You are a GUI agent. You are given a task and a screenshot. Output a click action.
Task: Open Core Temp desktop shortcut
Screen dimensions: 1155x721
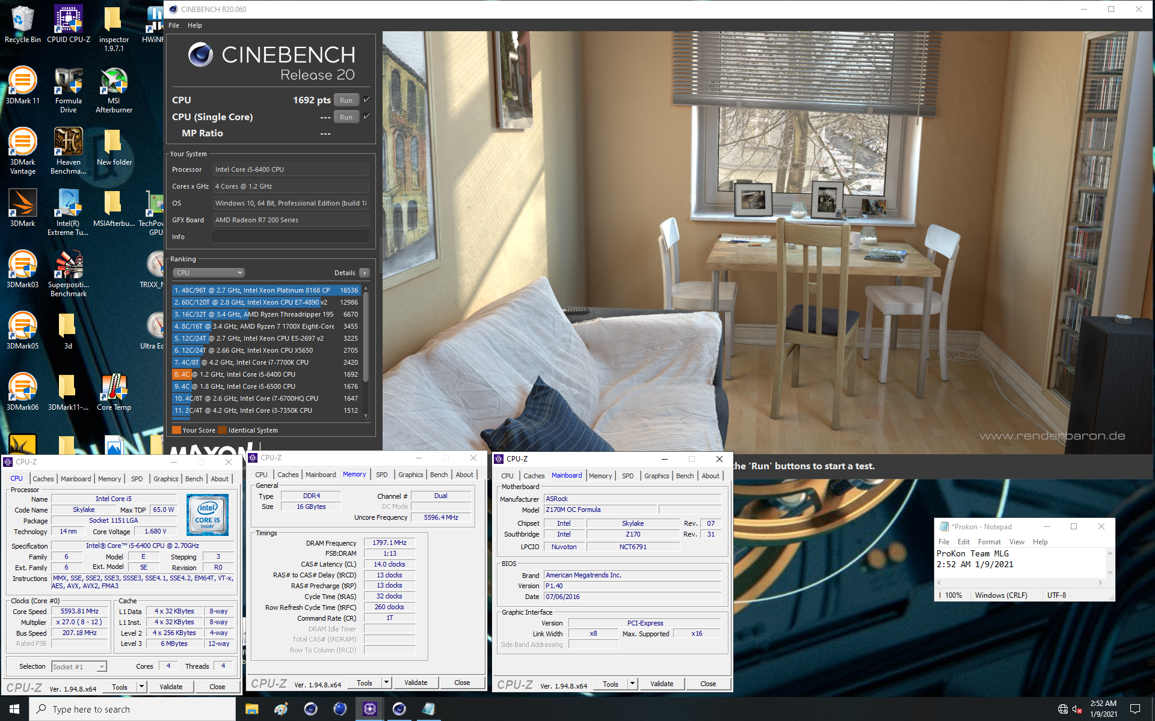point(114,392)
